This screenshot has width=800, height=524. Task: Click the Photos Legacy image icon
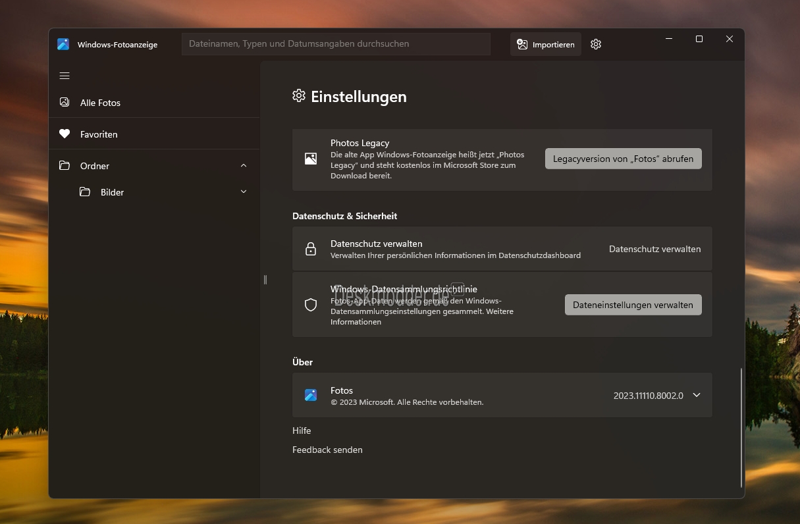click(x=311, y=159)
